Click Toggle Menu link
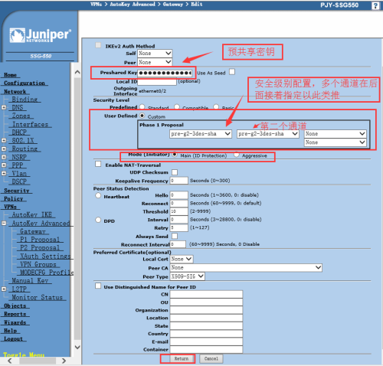The image size is (383, 366). 24,355
